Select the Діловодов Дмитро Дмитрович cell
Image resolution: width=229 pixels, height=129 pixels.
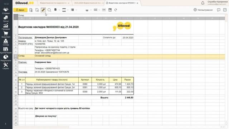51,38
